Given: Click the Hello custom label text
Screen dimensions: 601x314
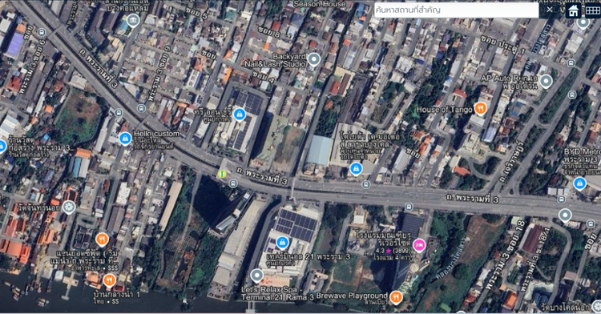Looking at the screenshot, I should tap(156, 134).
